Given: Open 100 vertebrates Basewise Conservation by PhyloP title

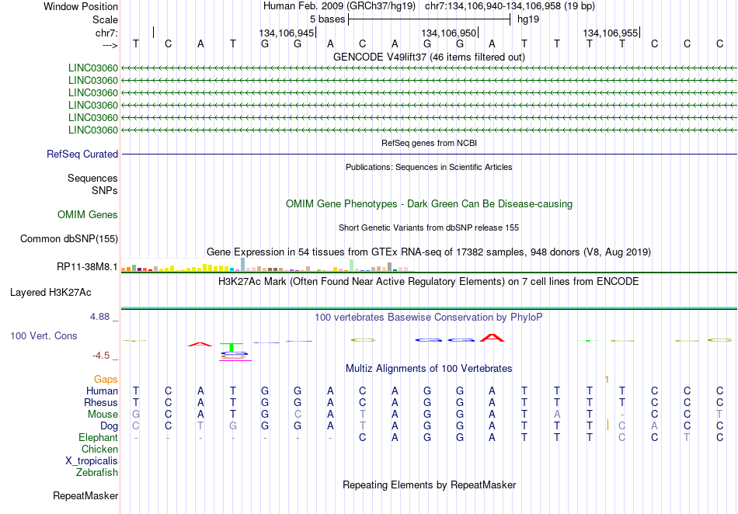Looking at the screenshot, I should pyautogui.click(x=429, y=317).
